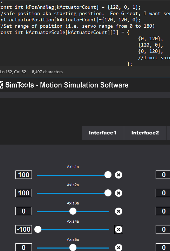Select the Axis2a value field showing 100
This screenshot has width=170, height=251.
coord(24,193)
